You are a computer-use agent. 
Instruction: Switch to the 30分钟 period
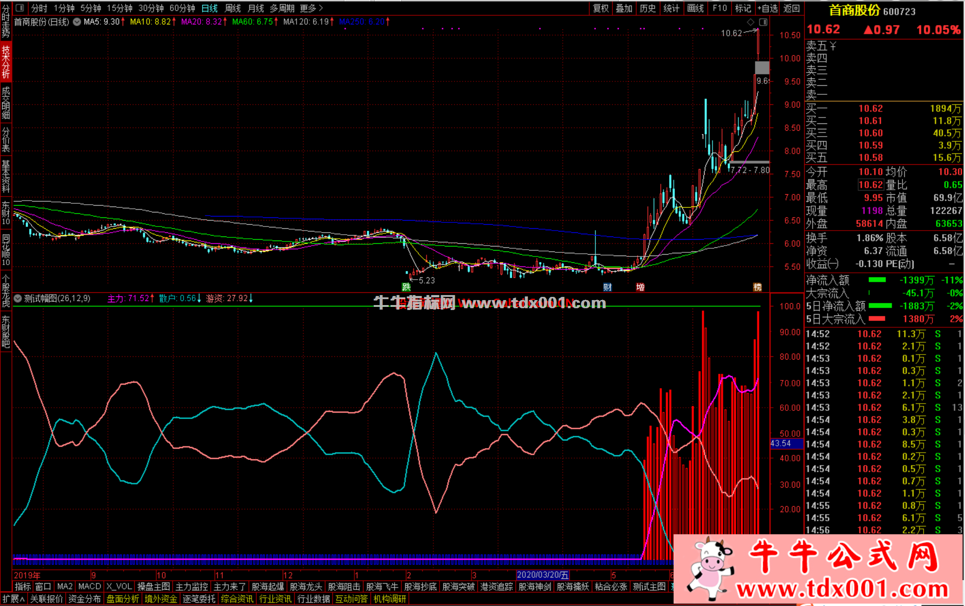point(151,8)
